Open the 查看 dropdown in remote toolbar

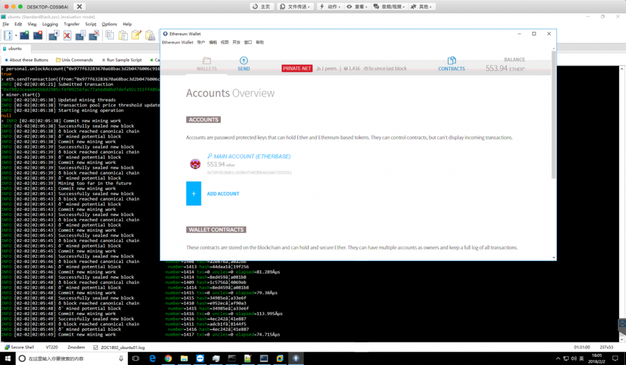(357, 6)
